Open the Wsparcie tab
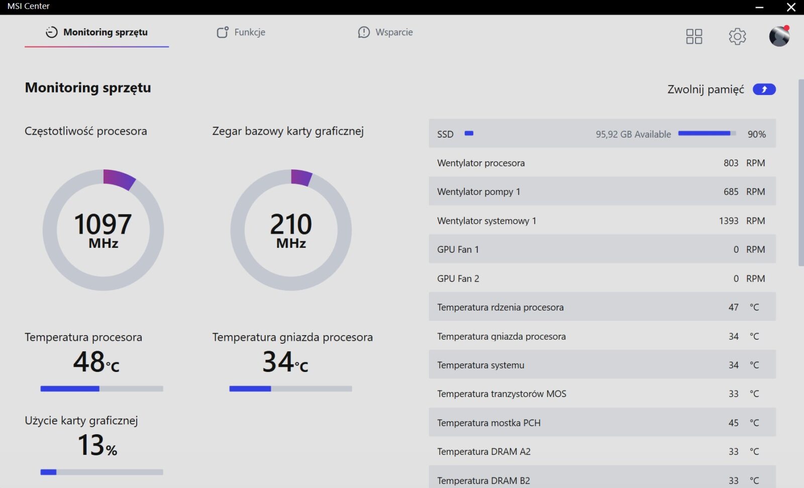The width and height of the screenshot is (804, 488). click(385, 32)
